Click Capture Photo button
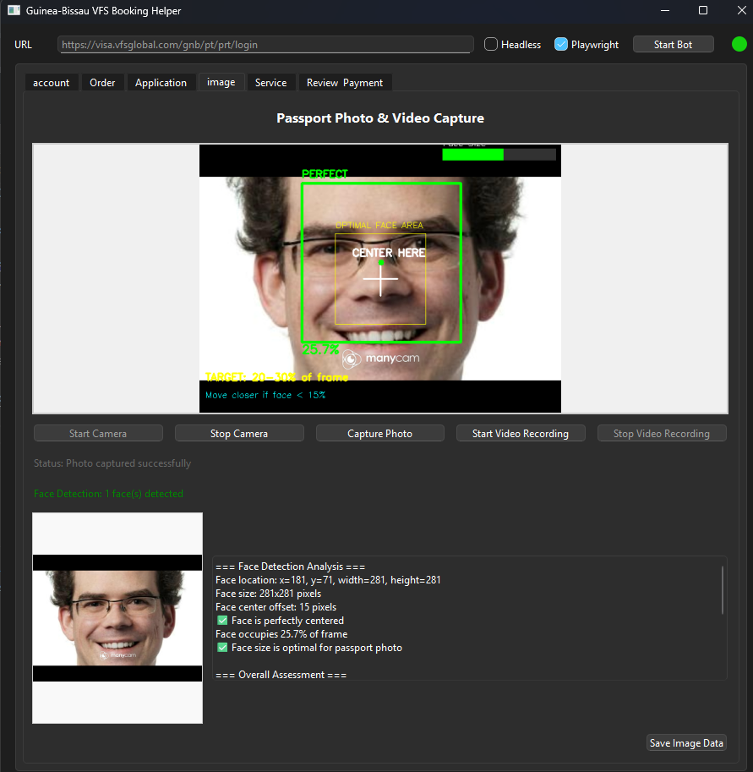753x772 pixels. (380, 433)
